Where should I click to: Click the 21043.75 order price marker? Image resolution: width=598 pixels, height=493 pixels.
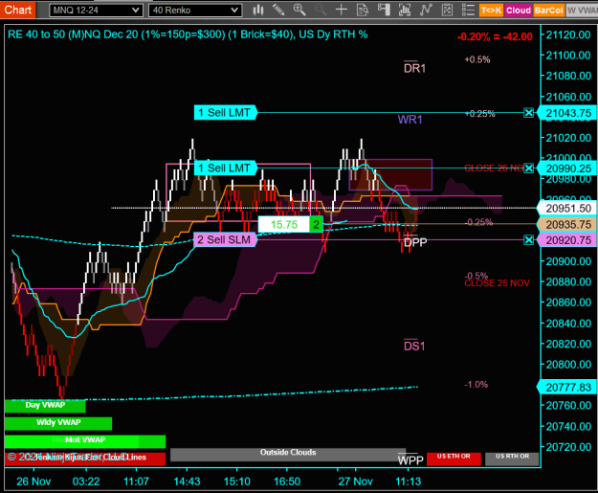coord(567,113)
